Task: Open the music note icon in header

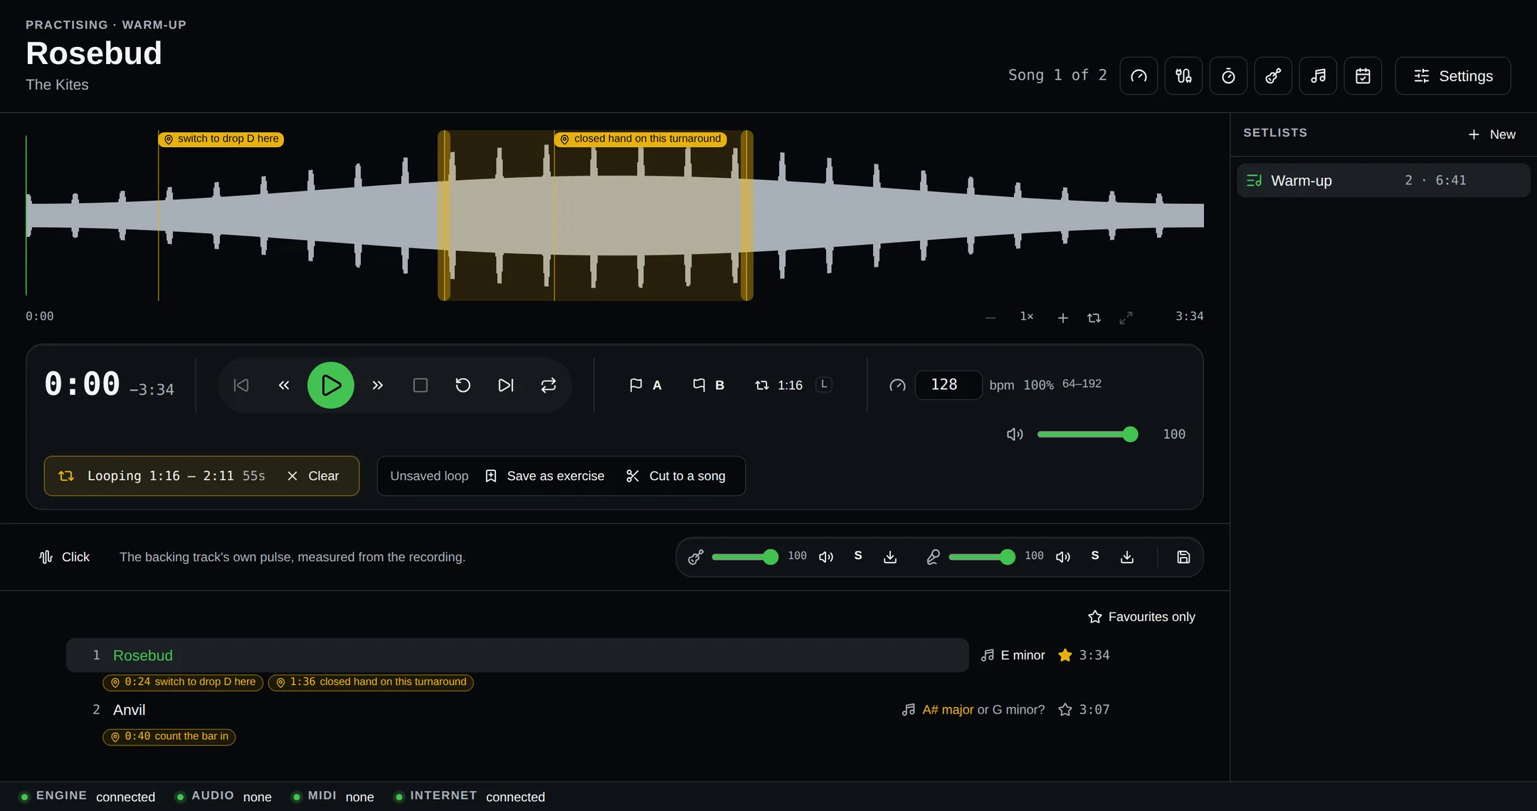Action: [1318, 76]
